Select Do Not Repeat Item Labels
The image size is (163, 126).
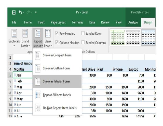[57, 108]
